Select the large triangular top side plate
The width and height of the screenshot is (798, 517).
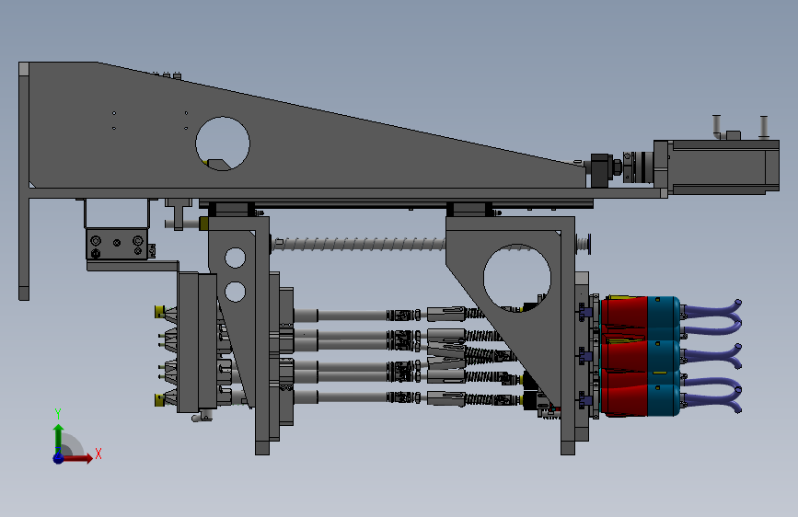pos(306,127)
